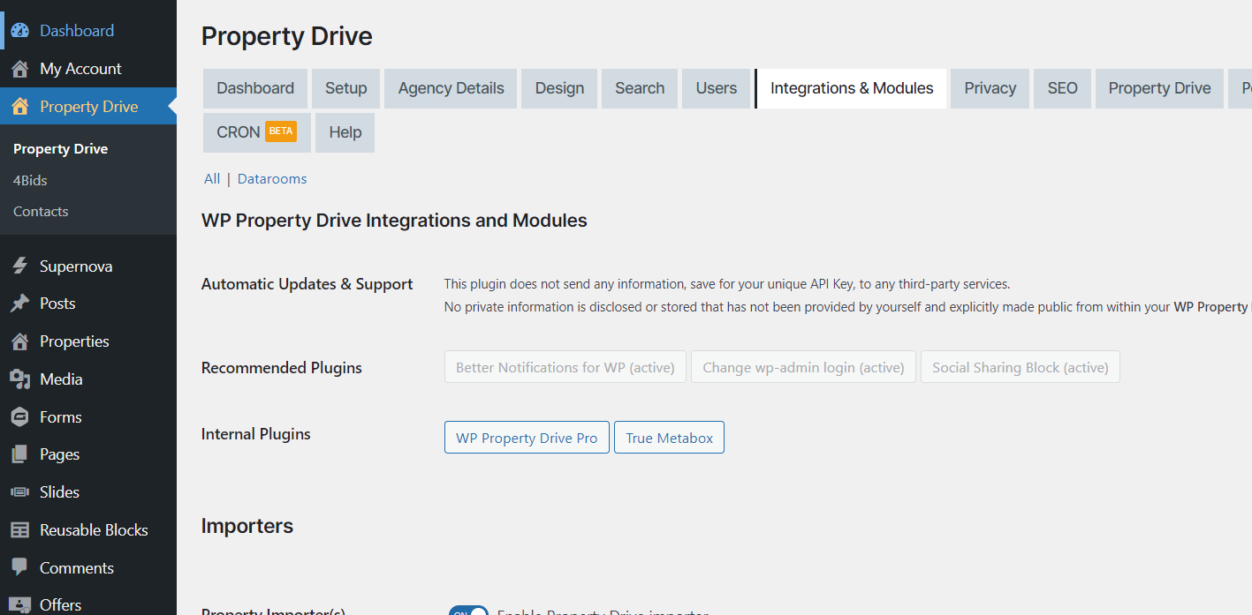Click the Forms icon in sidebar

(x=19, y=417)
